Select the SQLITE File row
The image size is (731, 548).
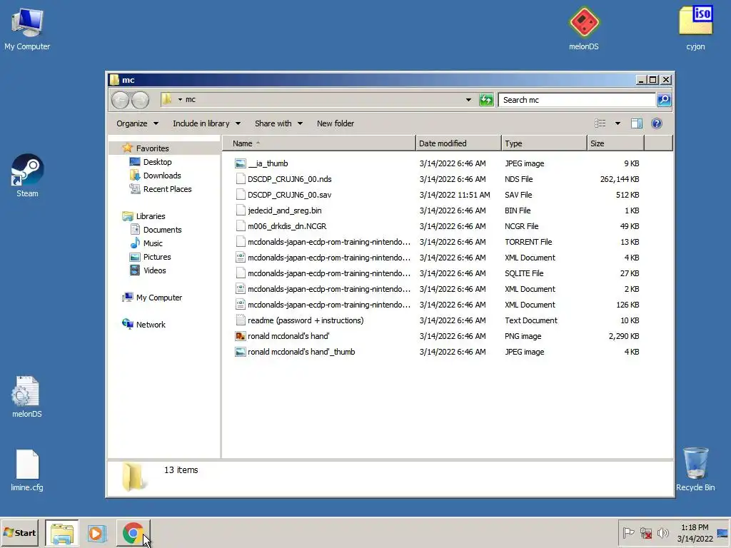[x=438, y=273]
